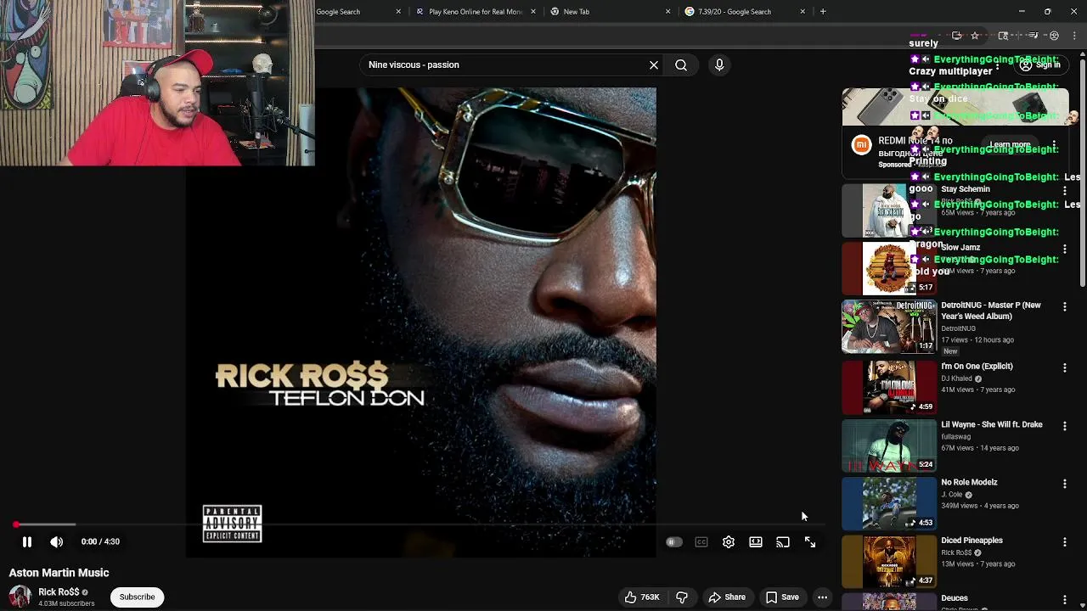
Task: Close the '7.39/20 - Google Search' tab
Action: tap(803, 12)
